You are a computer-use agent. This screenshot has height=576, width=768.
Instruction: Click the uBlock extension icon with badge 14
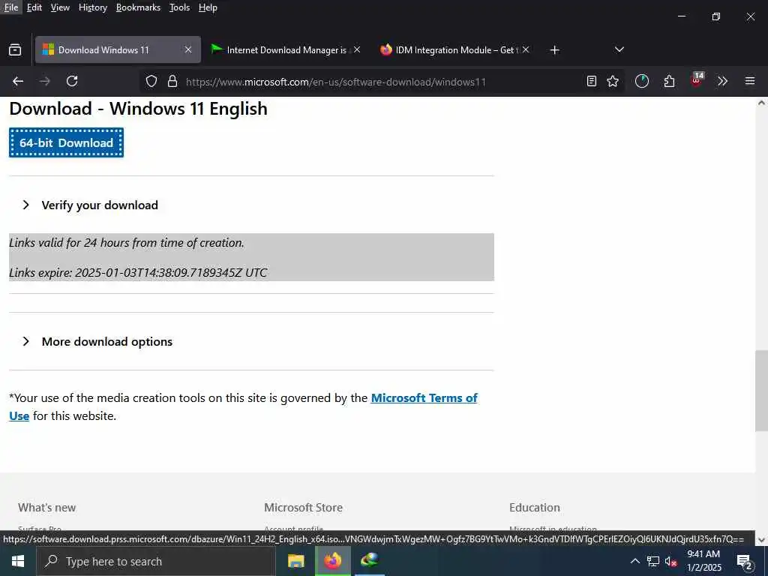[697, 80]
